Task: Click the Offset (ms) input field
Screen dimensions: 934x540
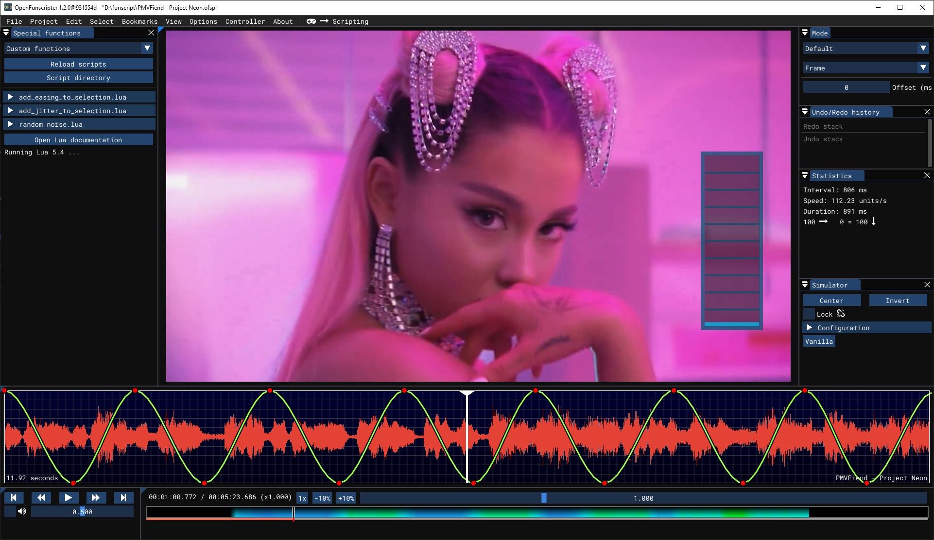Action: click(x=847, y=87)
